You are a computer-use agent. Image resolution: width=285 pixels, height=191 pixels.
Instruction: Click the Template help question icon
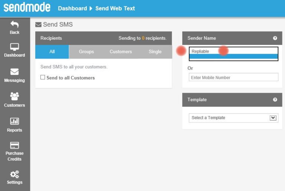[275, 100]
